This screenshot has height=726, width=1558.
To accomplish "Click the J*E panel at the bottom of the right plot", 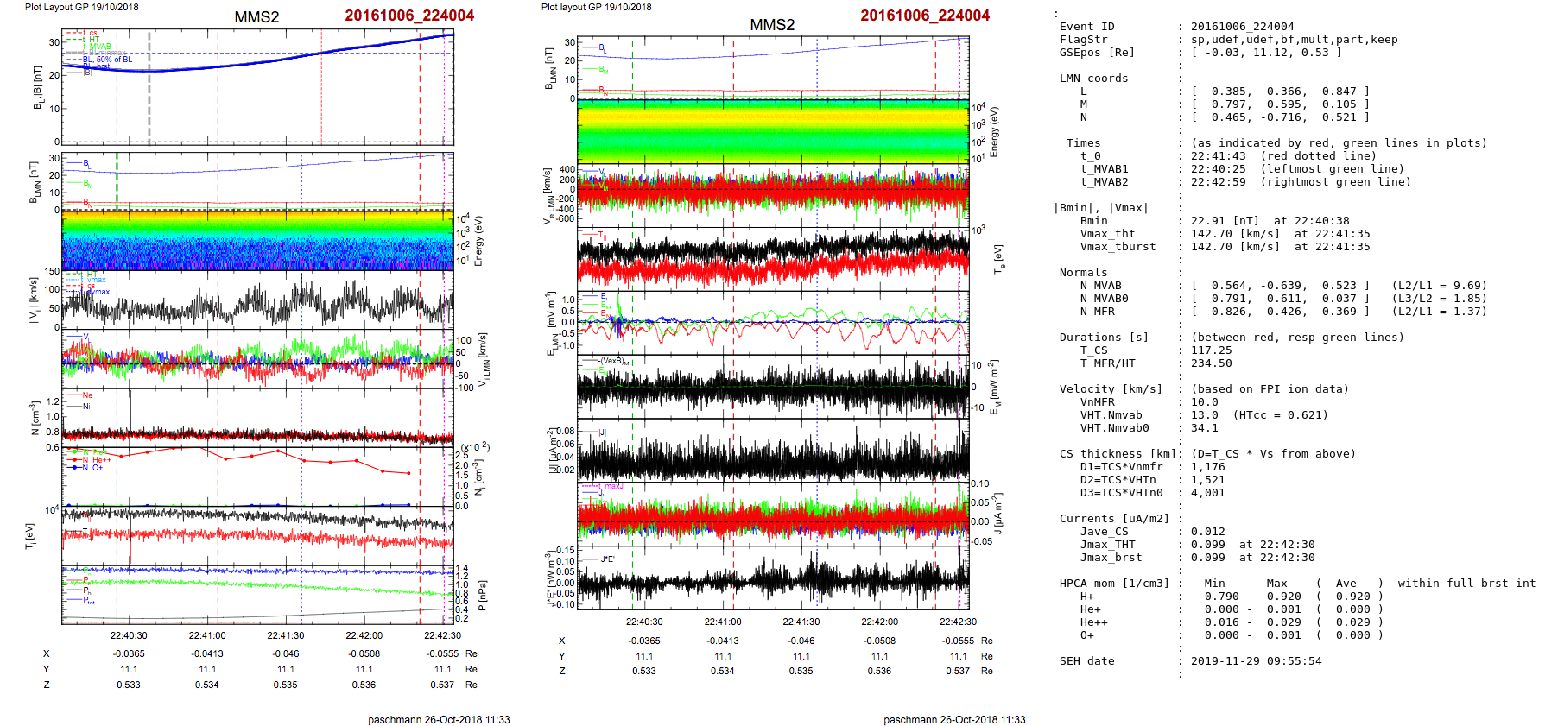I will click(x=773, y=578).
